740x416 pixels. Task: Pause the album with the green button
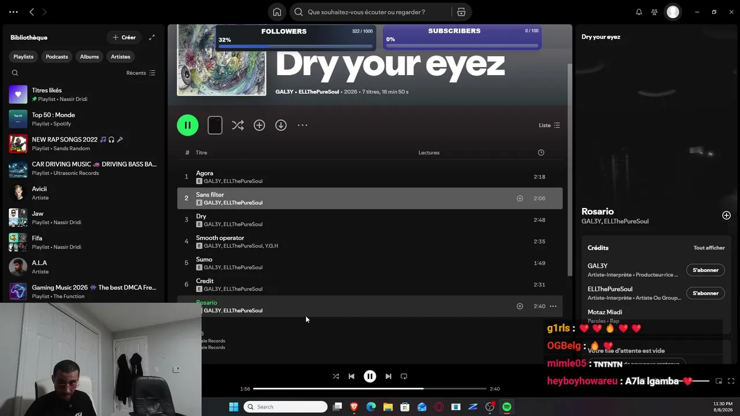coord(187,125)
